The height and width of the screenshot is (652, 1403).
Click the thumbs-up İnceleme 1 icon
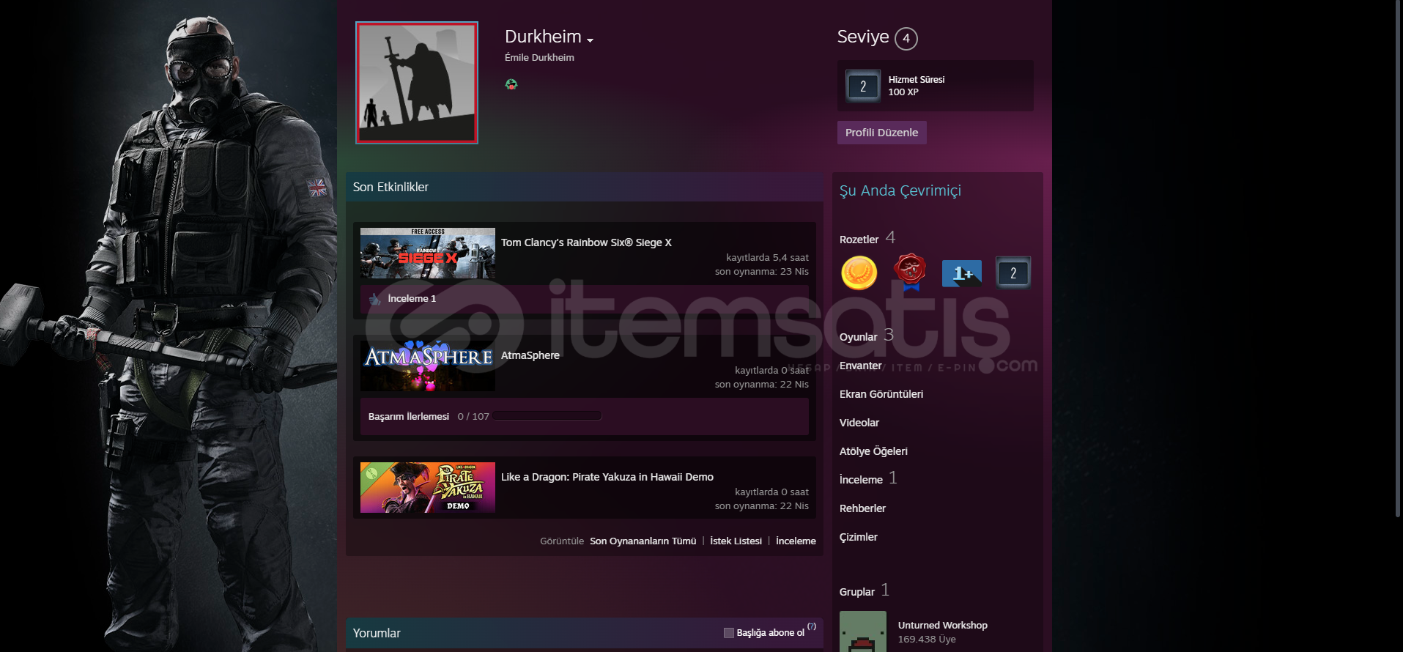click(375, 299)
